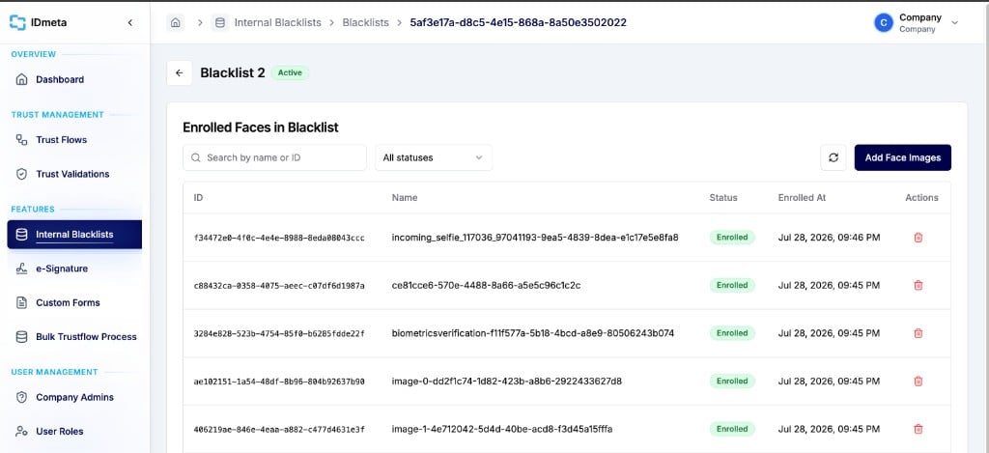The width and height of the screenshot is (989, 453).
Task: Go to Trust Validations page
Action: click(74, 174)
